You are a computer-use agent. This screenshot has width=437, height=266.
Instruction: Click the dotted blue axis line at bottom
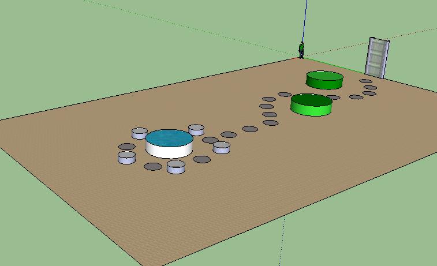click(x=283, y=242)
